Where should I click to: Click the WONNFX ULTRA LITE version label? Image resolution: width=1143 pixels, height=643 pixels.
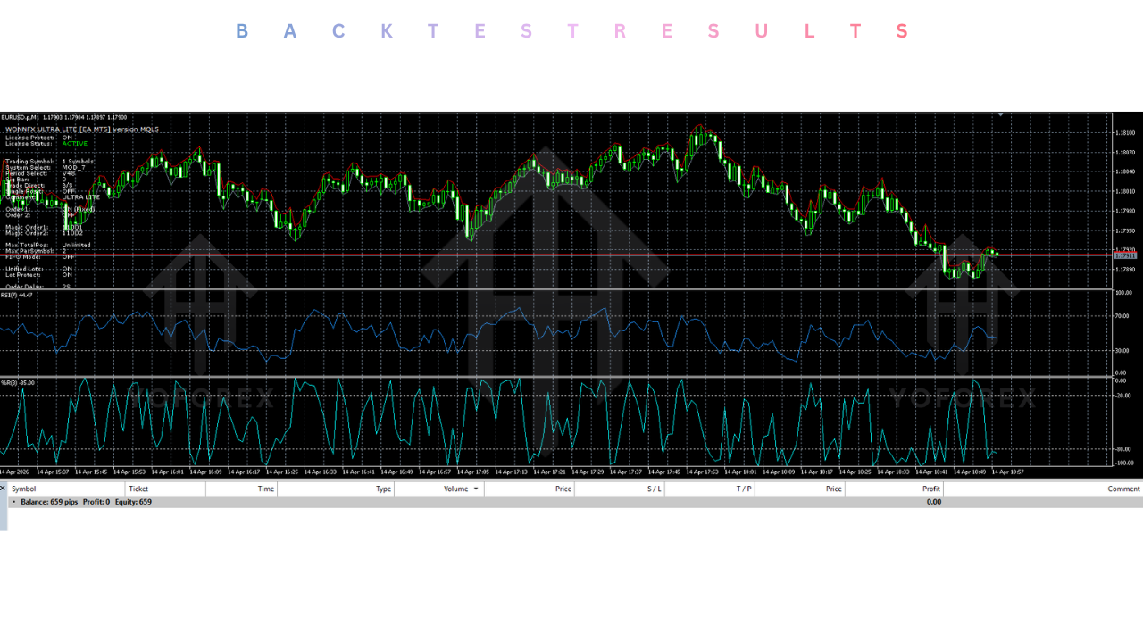[x=82, y=129]
